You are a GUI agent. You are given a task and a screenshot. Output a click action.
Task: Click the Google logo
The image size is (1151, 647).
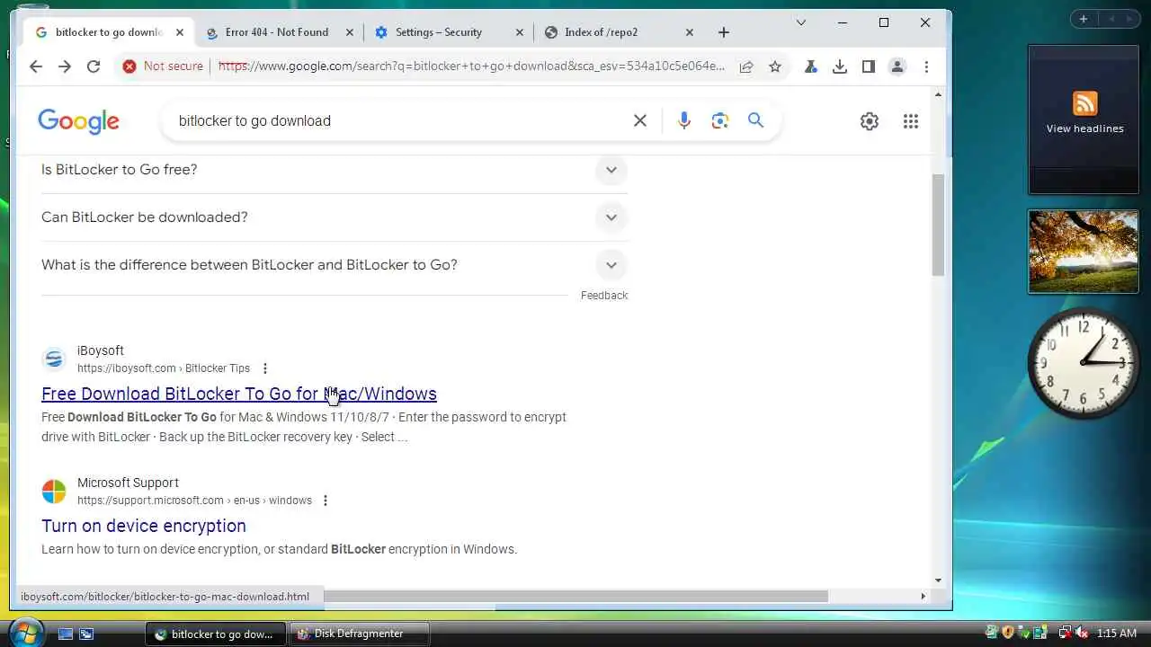coord(78,121)
